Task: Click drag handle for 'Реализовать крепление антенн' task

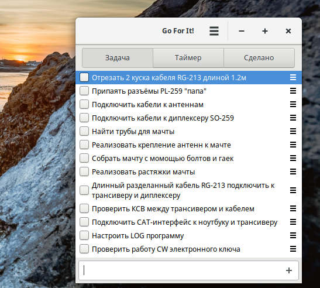Action: click(x=293, y=145)
